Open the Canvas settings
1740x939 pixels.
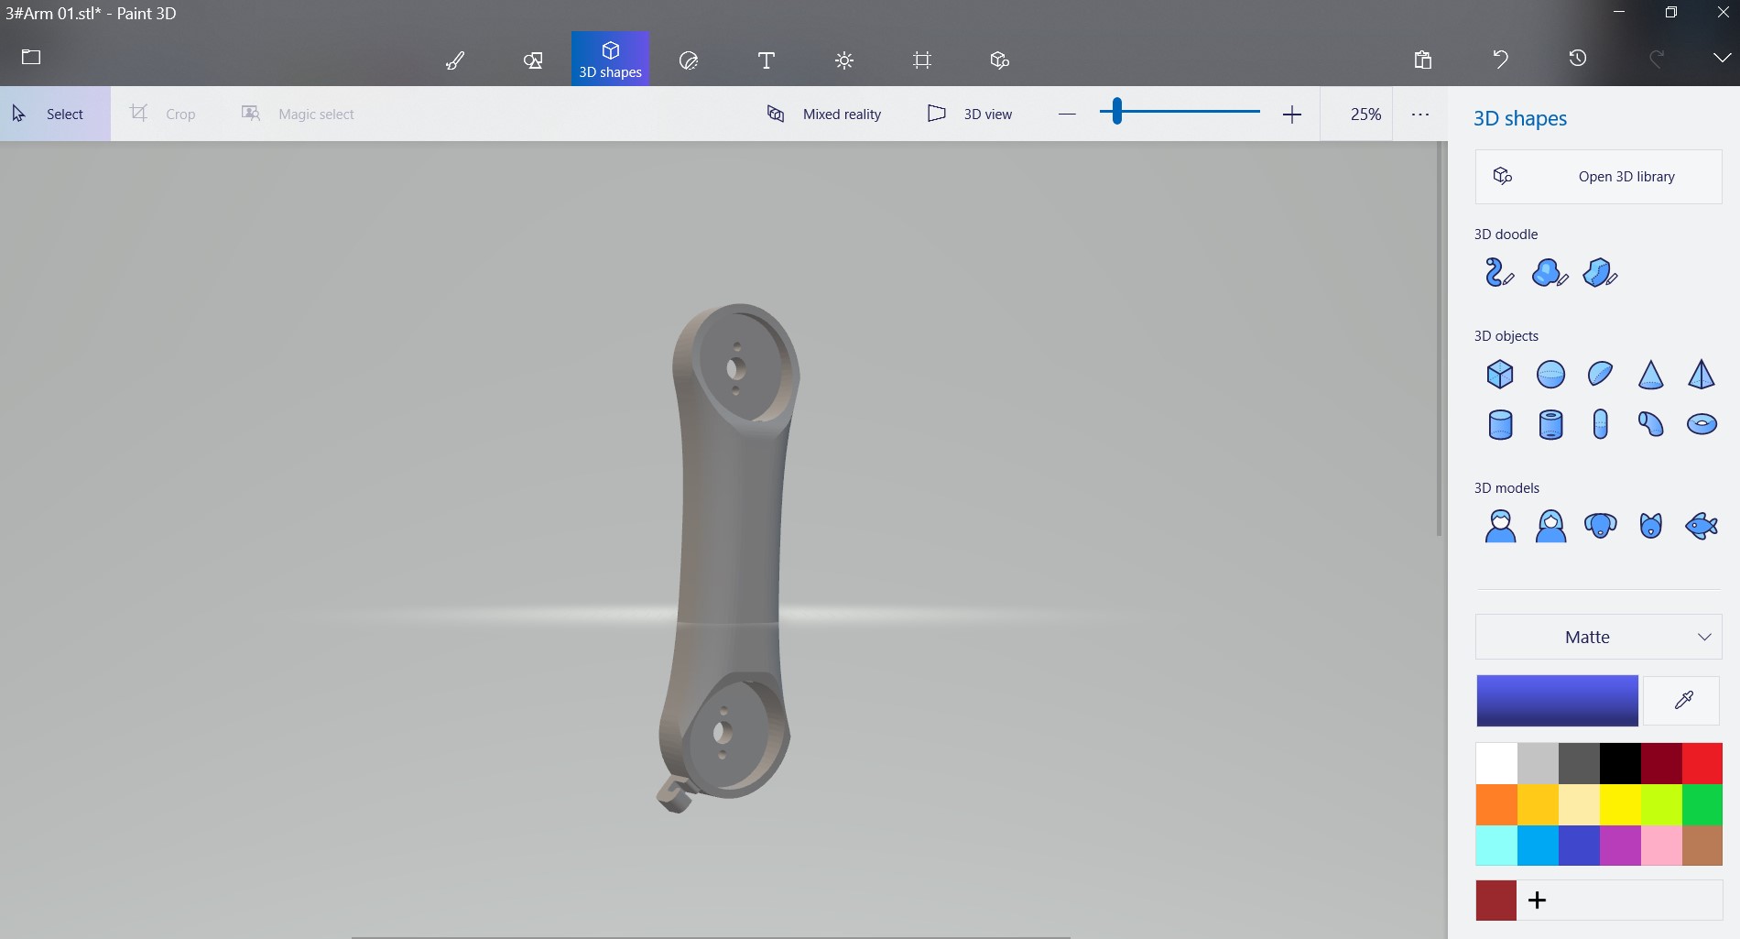click(x=921, y=59)
